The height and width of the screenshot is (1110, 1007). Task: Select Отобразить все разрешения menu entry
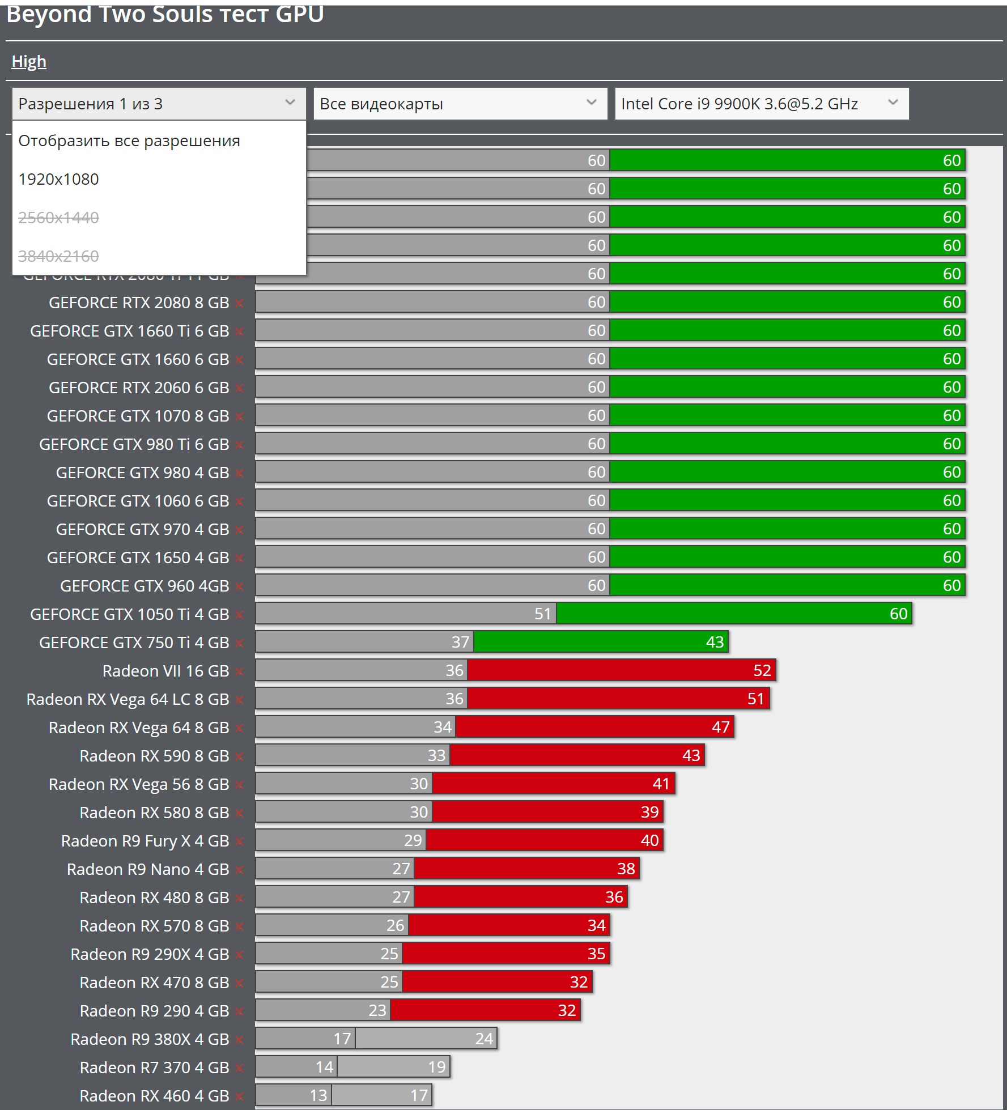tap(129, 141)
